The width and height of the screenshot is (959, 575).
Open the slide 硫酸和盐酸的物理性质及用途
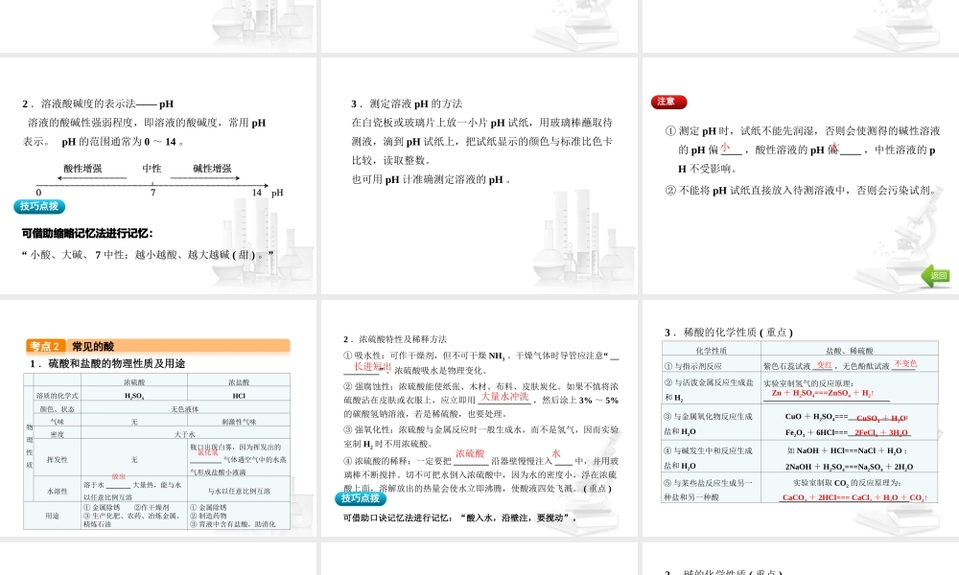coord(159,418)
